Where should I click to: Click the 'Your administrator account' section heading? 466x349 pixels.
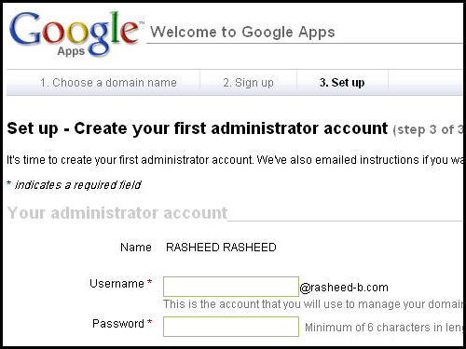(x=117, y=213)
